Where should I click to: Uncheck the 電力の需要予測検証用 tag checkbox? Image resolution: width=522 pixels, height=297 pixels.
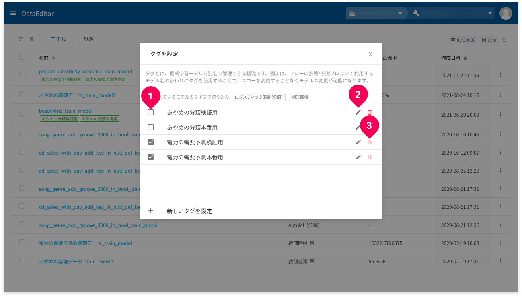click(151, 142)
